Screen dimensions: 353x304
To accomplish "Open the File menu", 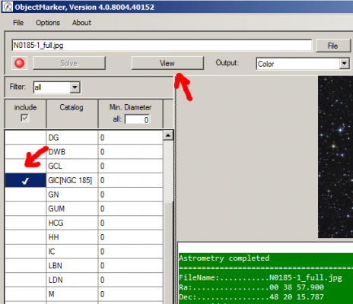I will click(18, 23).
